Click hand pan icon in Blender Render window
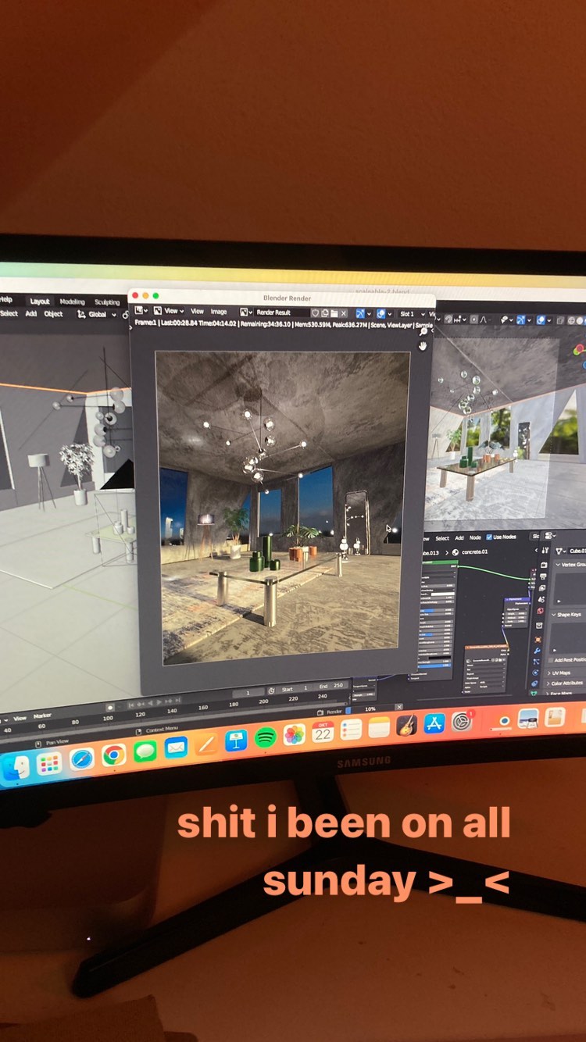The height and width of the screenshot is (1042, 586). 423,346
